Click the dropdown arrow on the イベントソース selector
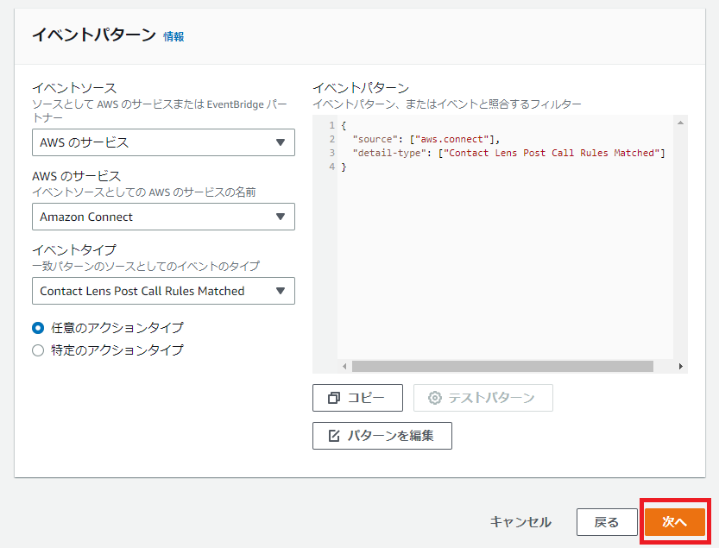Image resolution: width=719 pixels, height=548 pixels. pos(282,142)
